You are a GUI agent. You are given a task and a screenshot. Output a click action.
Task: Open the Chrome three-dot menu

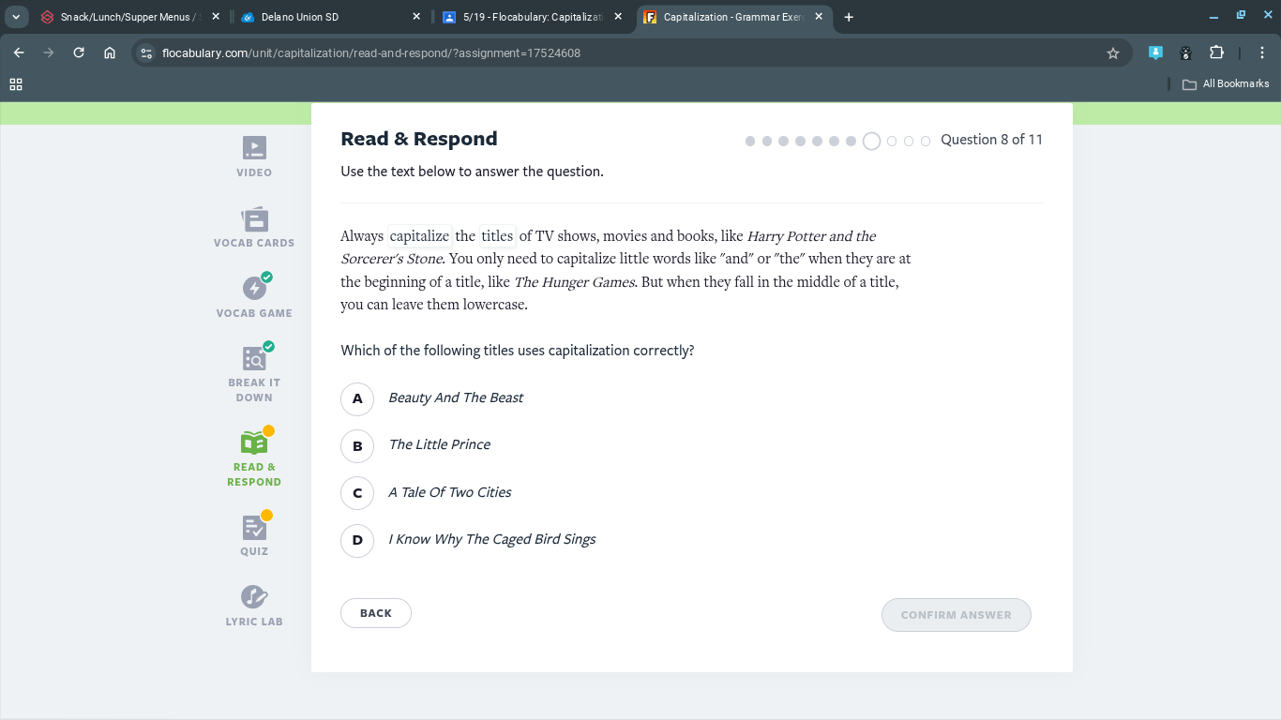(1262, 53)
